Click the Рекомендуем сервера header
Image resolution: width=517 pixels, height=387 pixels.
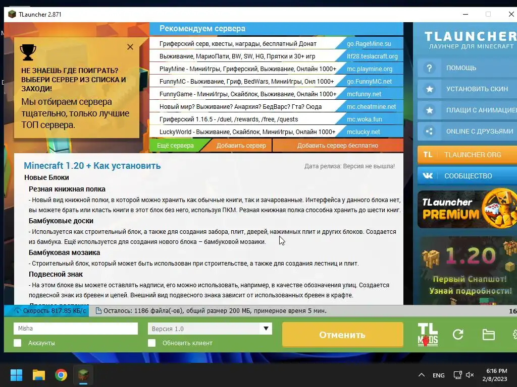(202, 29)
